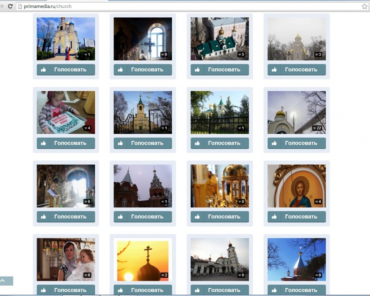Click the scroll-to-top arrow button

tap(4, 281)
